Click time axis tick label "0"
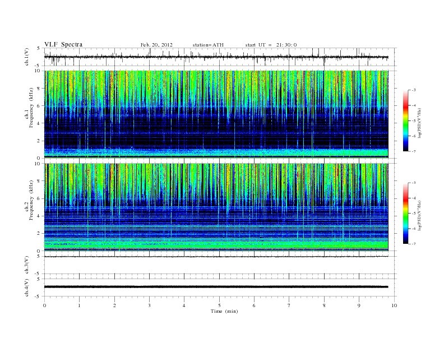This screenshot has height=343, width=444. pyautogui.click(x=44, y=305)
